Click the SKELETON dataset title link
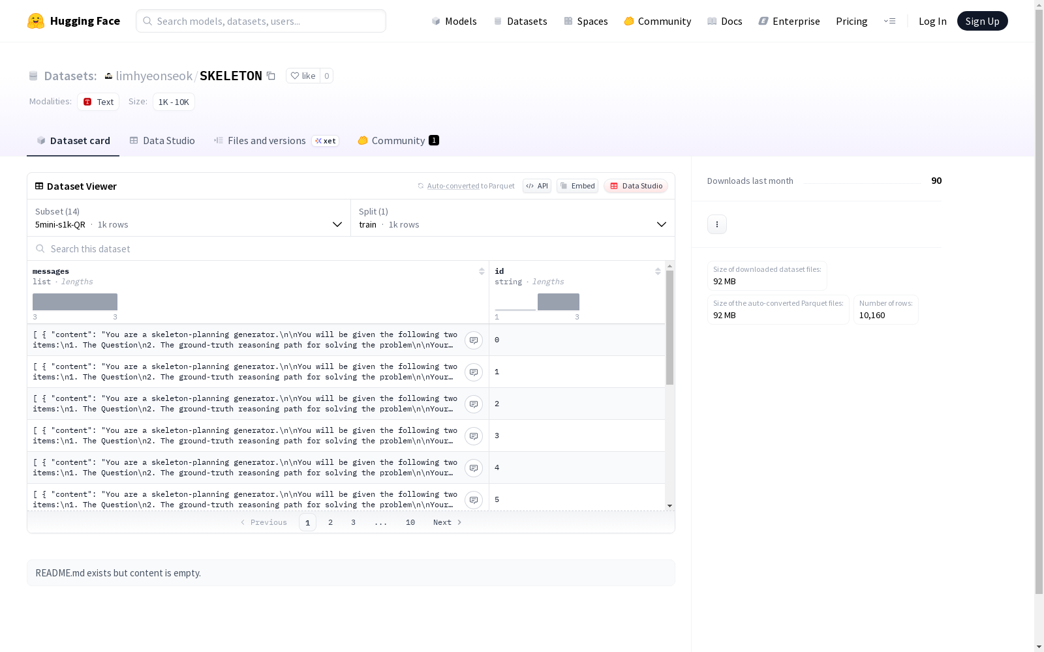 231,76
